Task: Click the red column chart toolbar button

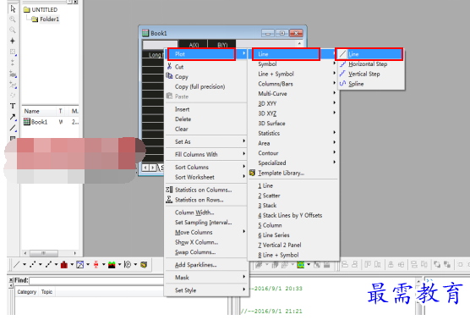Action: 64,264
